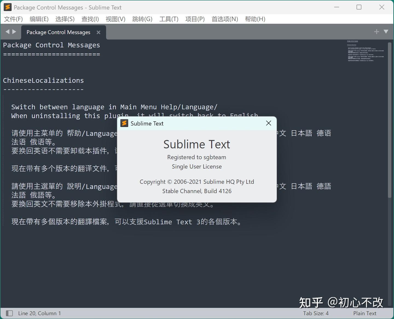
Task: Open a new tab with the plus icon
Action: pyautogui.click(x=376, y=31)
